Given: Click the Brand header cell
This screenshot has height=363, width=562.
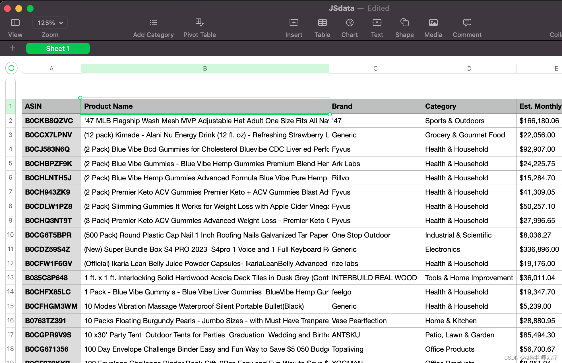Looking at the screenshot, I should [x=375, y=106].
